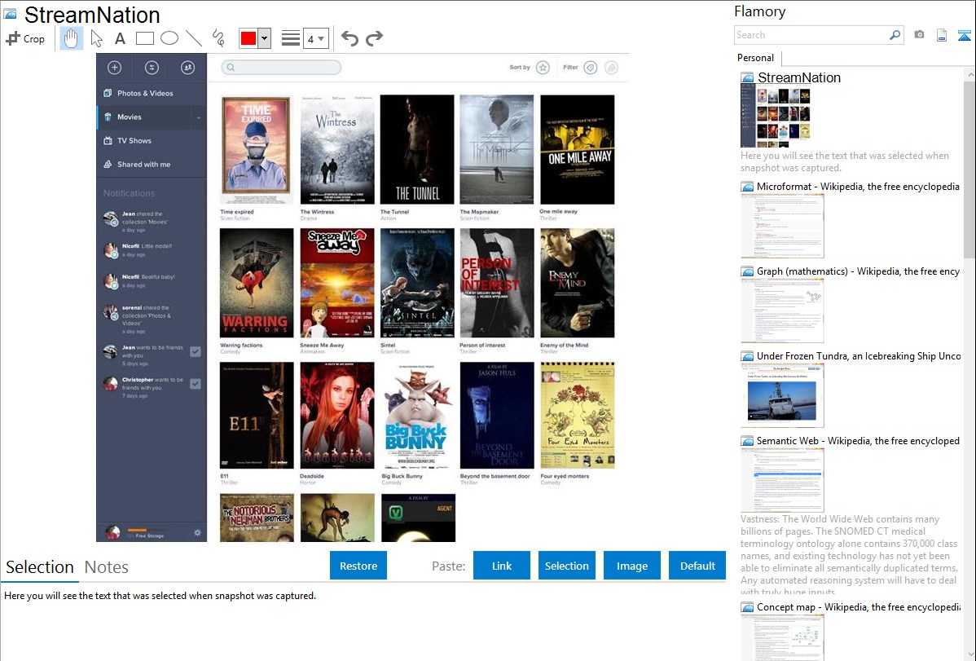Click the page document icon in Flamory toolbar
The image size is (976, 661).
click(x=942, y=35)
